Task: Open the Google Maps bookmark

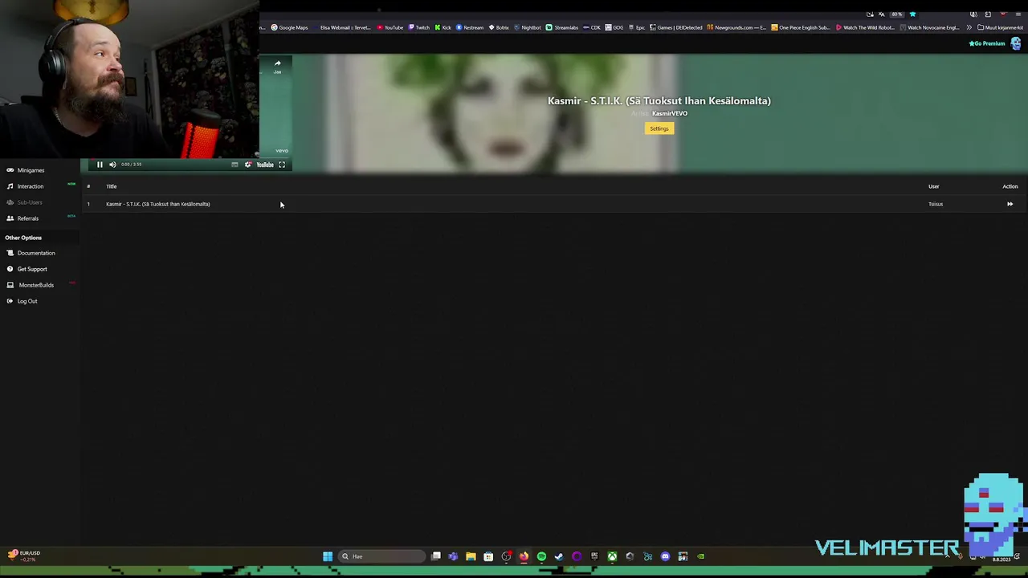Action: point(289,27)
